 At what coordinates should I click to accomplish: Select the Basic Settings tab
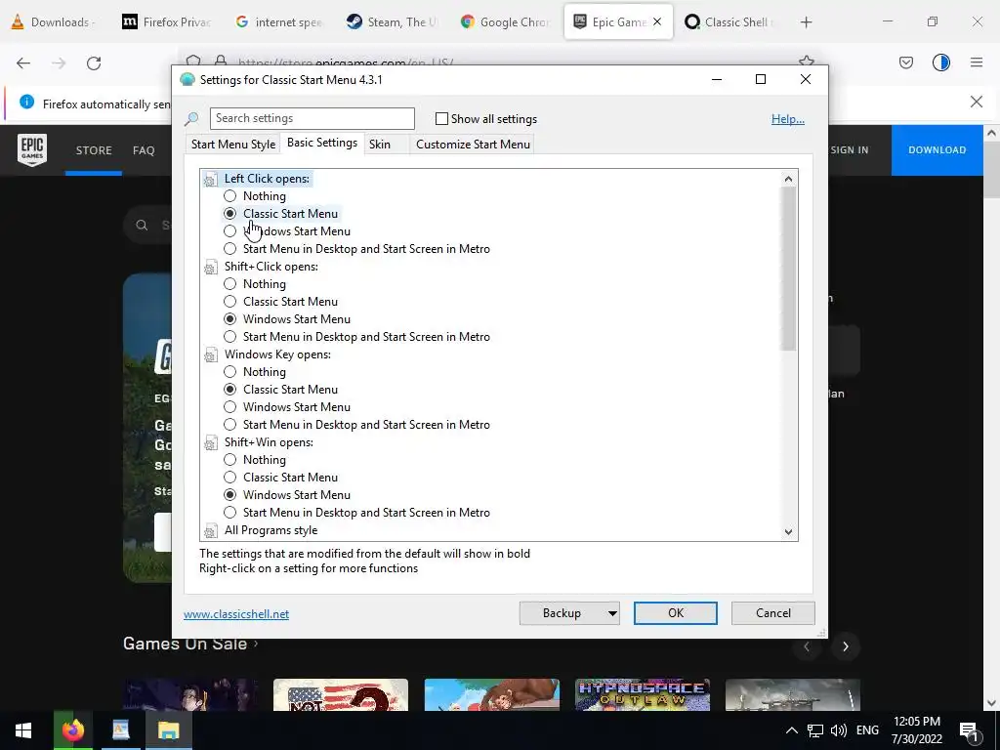322,143
